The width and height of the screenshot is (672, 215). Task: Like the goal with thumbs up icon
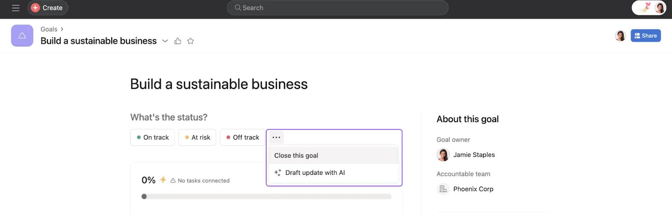(x=178, y=41)
